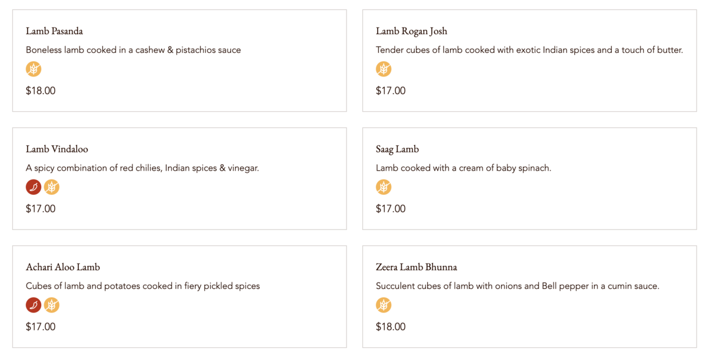706x356 pixels.
Task: Click the gluten-free icon under Zeera Lamb Bhunna
Action: tap(384, 305)
